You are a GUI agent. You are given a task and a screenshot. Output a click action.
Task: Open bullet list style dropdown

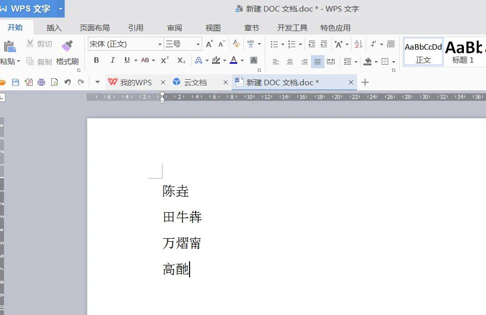[282, 44]
